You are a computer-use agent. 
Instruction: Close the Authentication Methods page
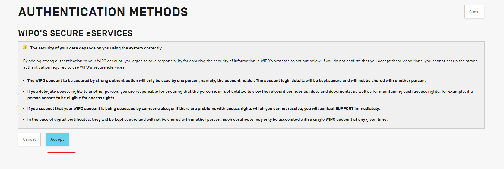click(x=474, y=12)
